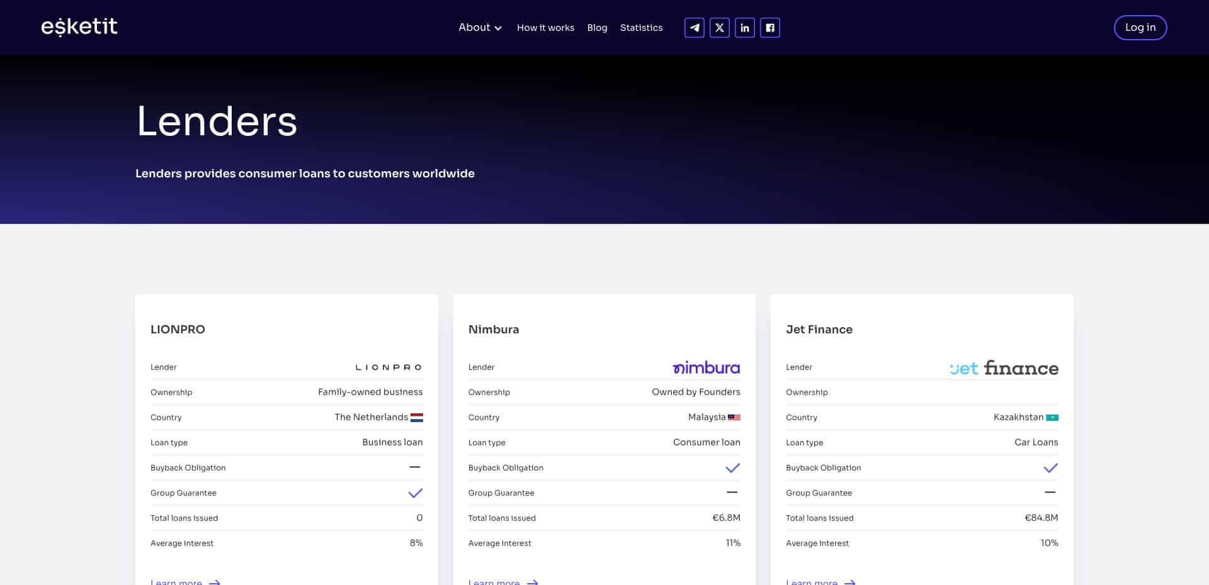Click the 'Family-owned business' ownership value
The width and height of the screenshot is (1209, 585).
370,392
